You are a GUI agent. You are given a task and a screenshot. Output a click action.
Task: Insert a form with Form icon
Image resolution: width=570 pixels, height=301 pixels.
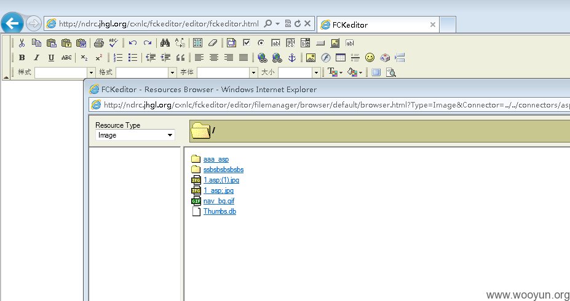(231, 43)
